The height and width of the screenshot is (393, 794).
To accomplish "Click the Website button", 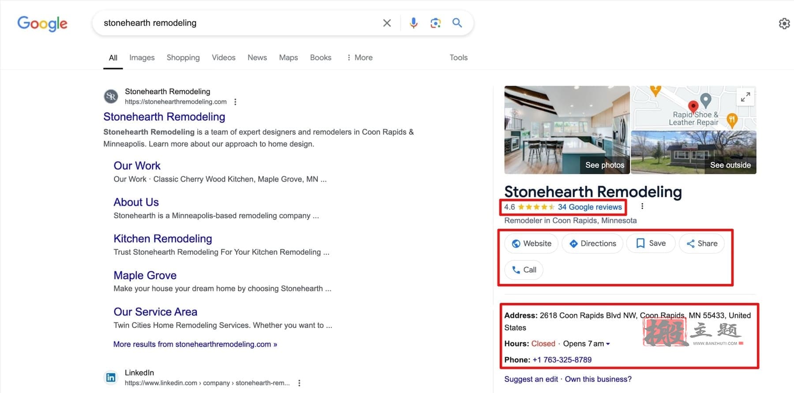I will point(532,243).
